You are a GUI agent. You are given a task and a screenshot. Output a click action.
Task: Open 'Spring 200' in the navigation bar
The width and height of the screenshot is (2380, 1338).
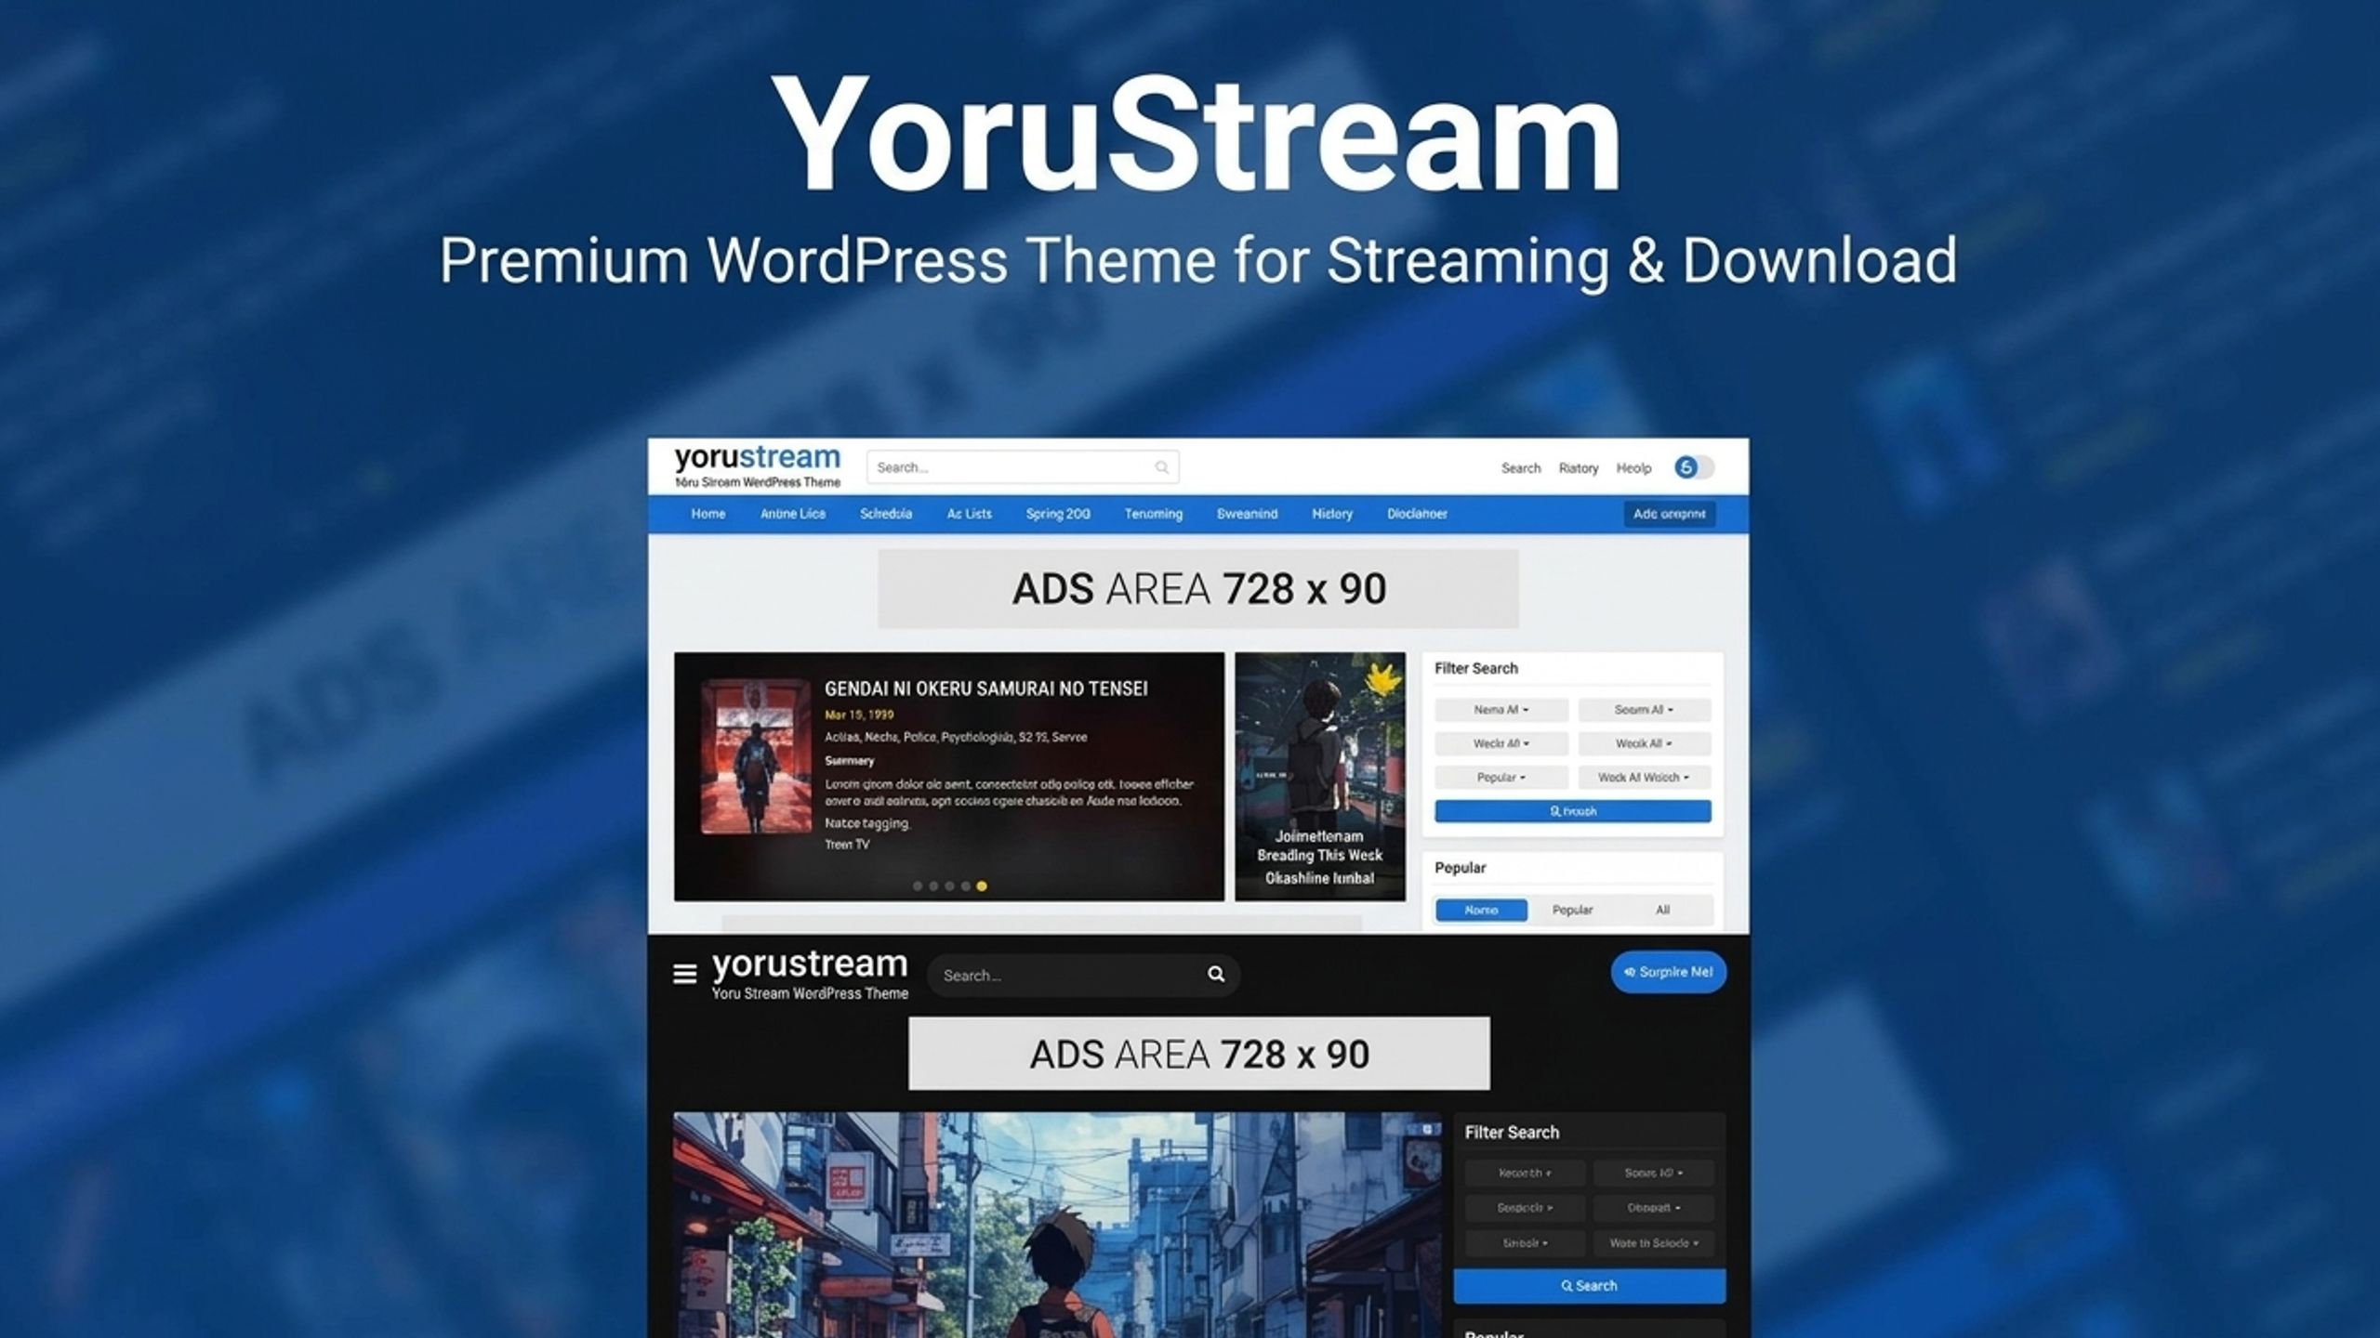pos(1058,514)
